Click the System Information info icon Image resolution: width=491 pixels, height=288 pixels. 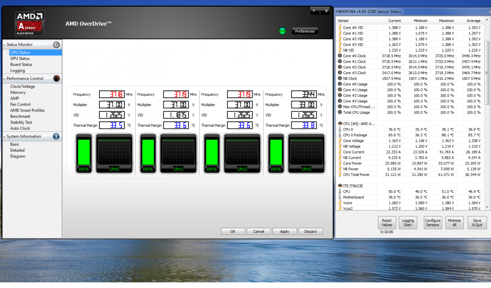click(x=56, y=137)
